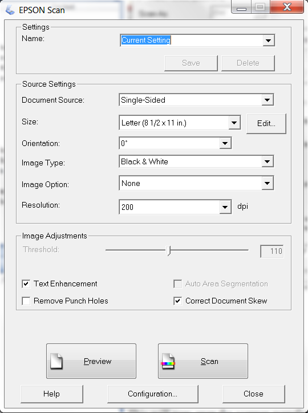Viewport: 308px width, 413px height.
Task: Open the Image Option dropdown set to None
Action: coord(196,183)
